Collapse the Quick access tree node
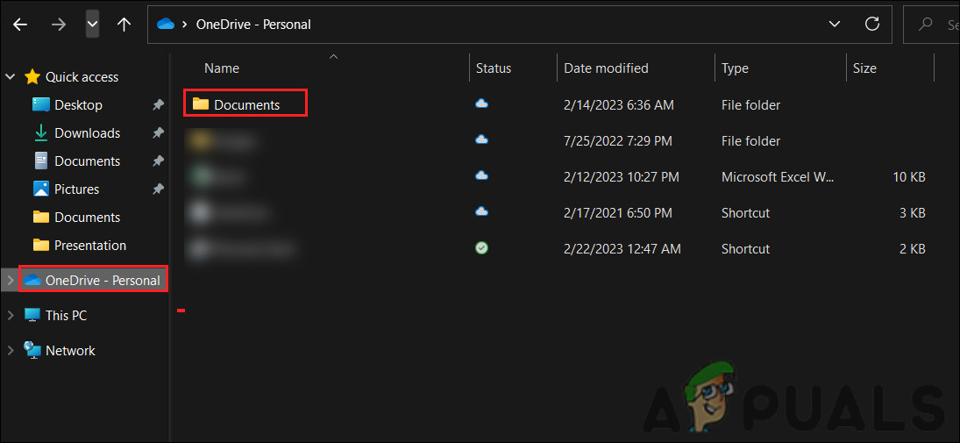Viewport: 960px width, 443px height. (x=11, y=77)
